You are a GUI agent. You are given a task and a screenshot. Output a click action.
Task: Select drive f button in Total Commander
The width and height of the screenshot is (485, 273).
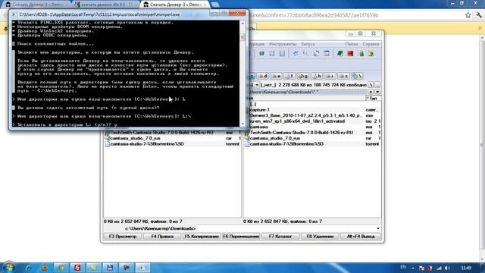289,76
